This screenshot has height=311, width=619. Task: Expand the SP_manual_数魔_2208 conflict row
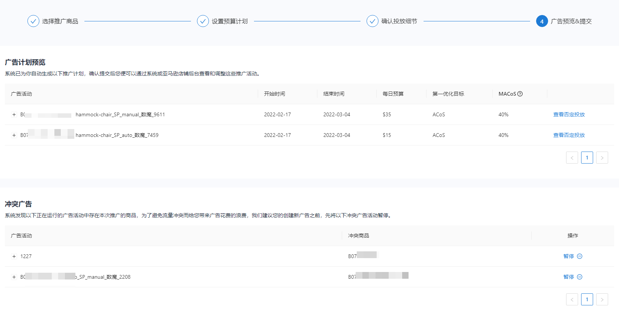14,277
